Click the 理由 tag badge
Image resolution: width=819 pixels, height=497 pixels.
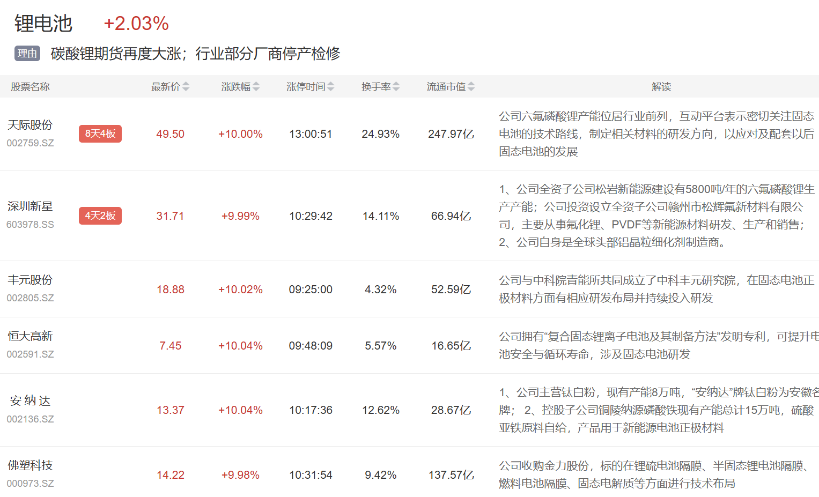27,54
